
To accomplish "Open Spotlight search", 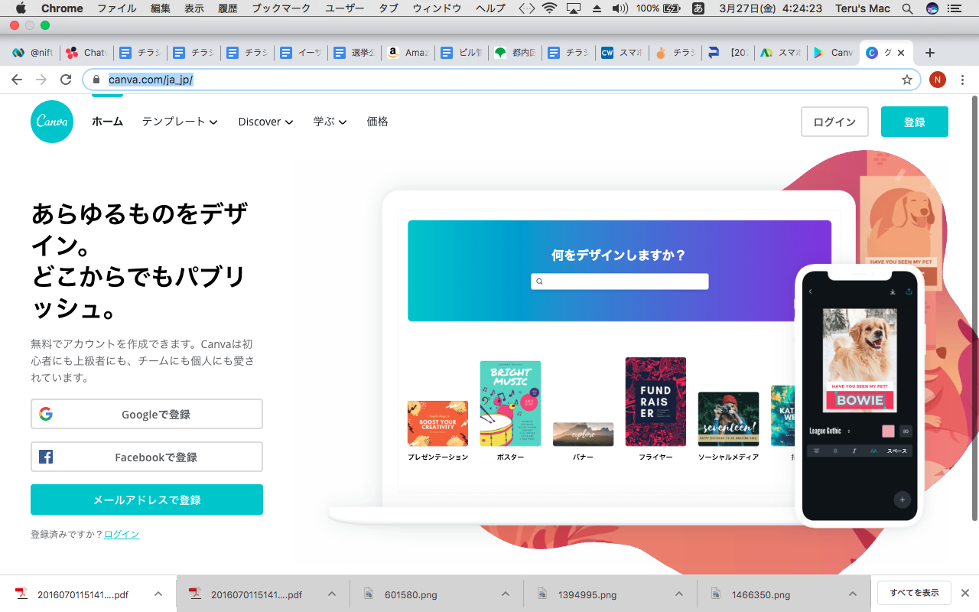I will (907, 8).
